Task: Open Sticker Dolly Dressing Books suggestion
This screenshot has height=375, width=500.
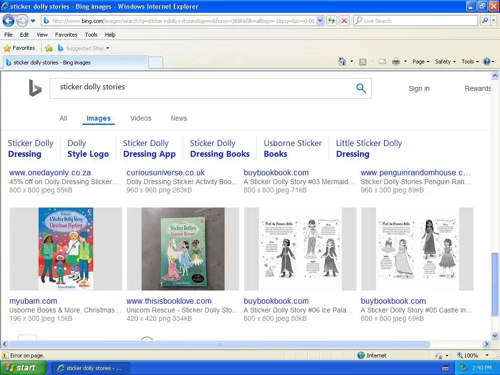Action: (x=220, y=148)
